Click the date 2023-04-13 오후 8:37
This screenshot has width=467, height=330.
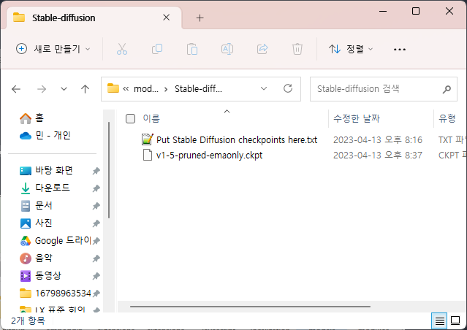378,156
